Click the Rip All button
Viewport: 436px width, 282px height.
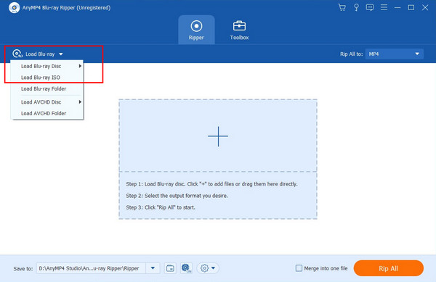pyautogui.click(x=389, y=268)
